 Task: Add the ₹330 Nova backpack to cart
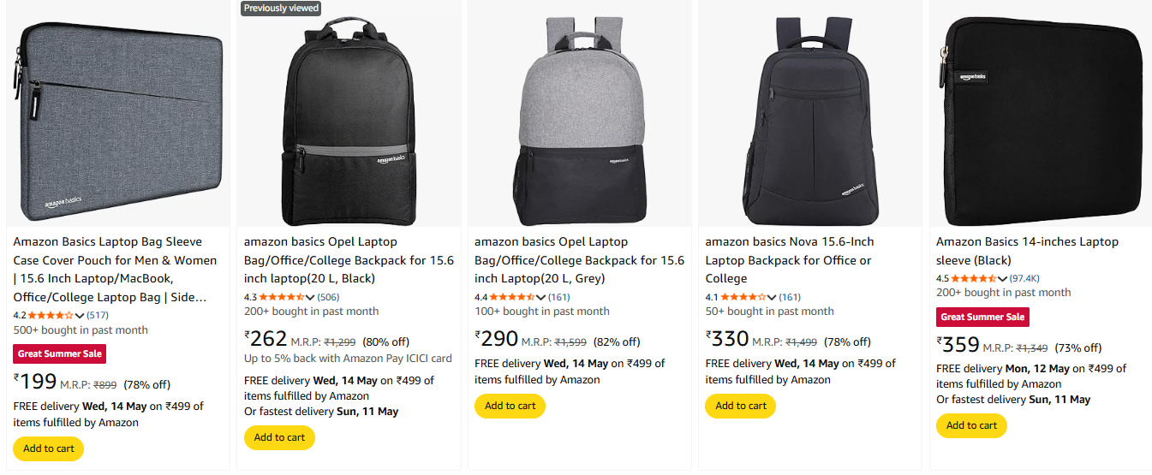(741, 406)
